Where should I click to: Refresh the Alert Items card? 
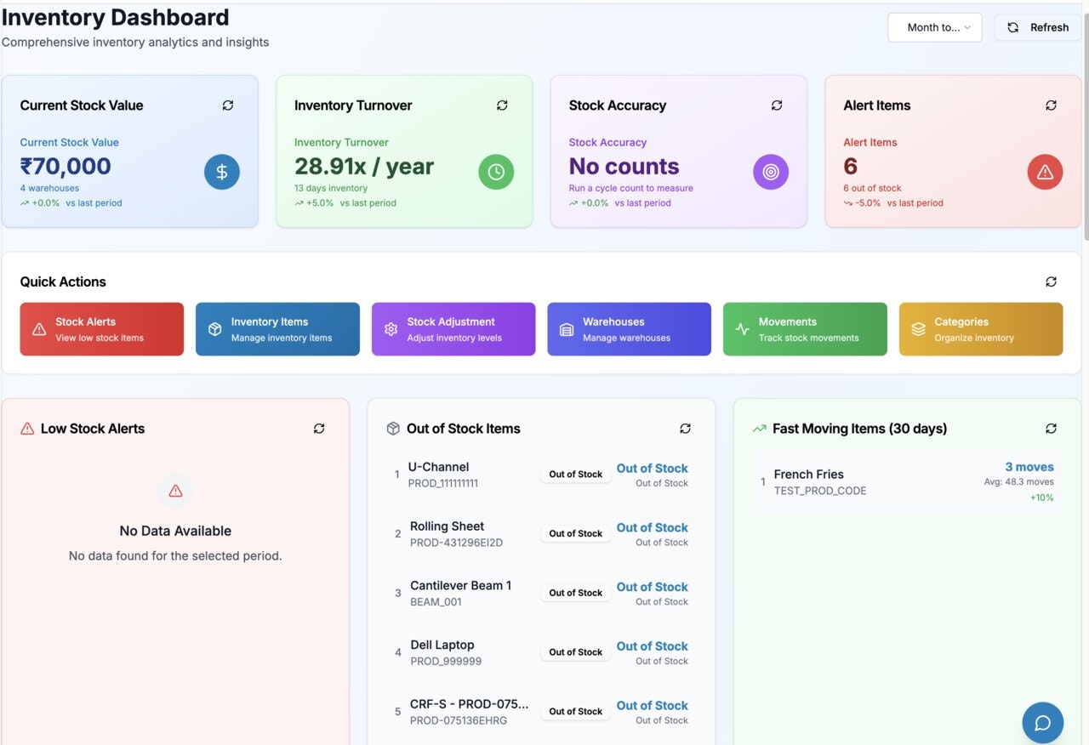[1051, 105]
